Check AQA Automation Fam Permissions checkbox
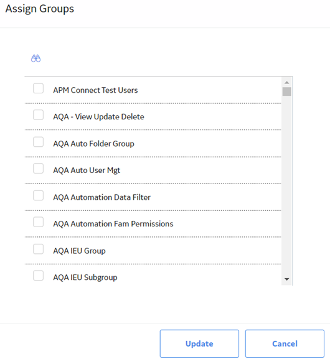The image size is (330, 359). pos(38,222)
